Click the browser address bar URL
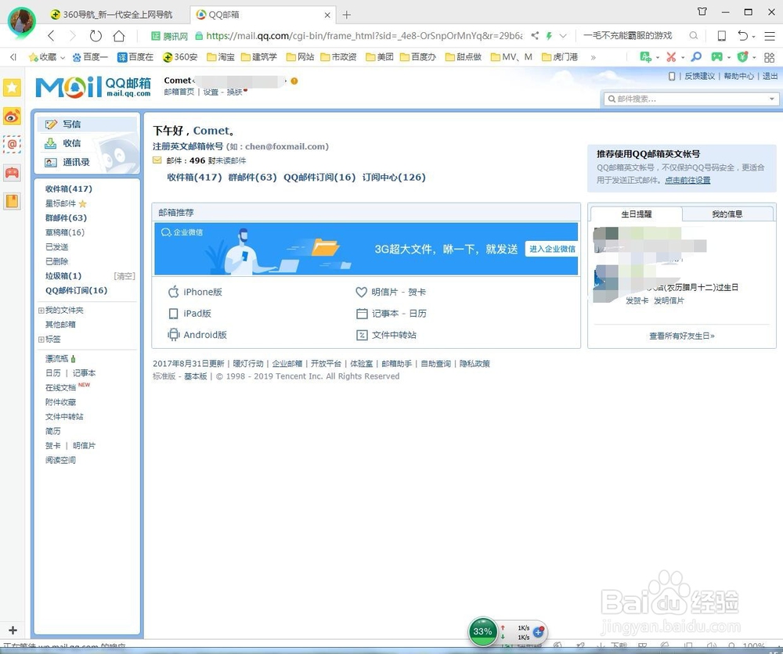The width and height of the screenshot is (783, 654). [x=364, y=36]
